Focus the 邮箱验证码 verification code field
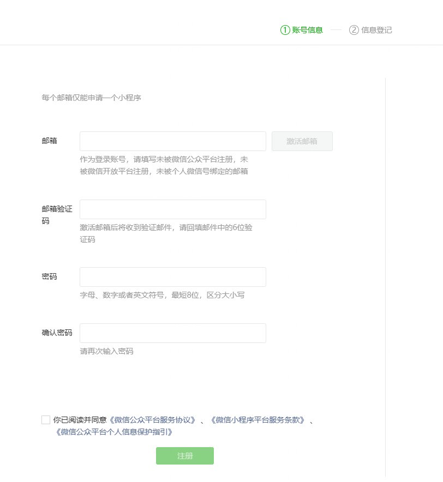The image size is (443, 482). click(173, 209)
